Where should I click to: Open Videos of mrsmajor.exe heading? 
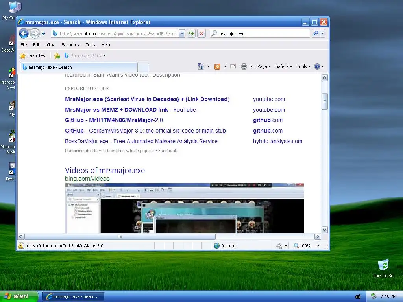(105, 170)
